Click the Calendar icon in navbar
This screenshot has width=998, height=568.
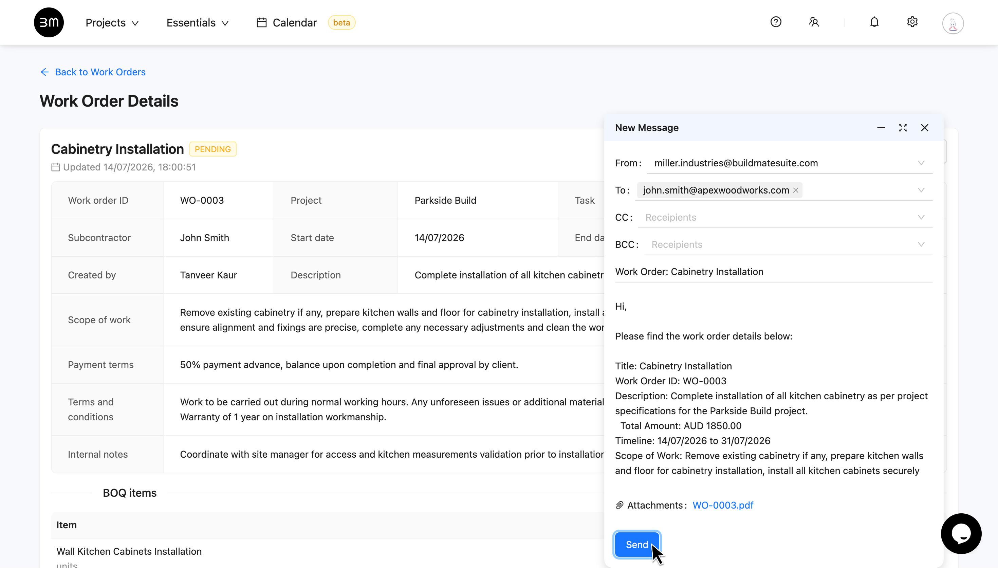pyautogui.click(x=261, y=23)
